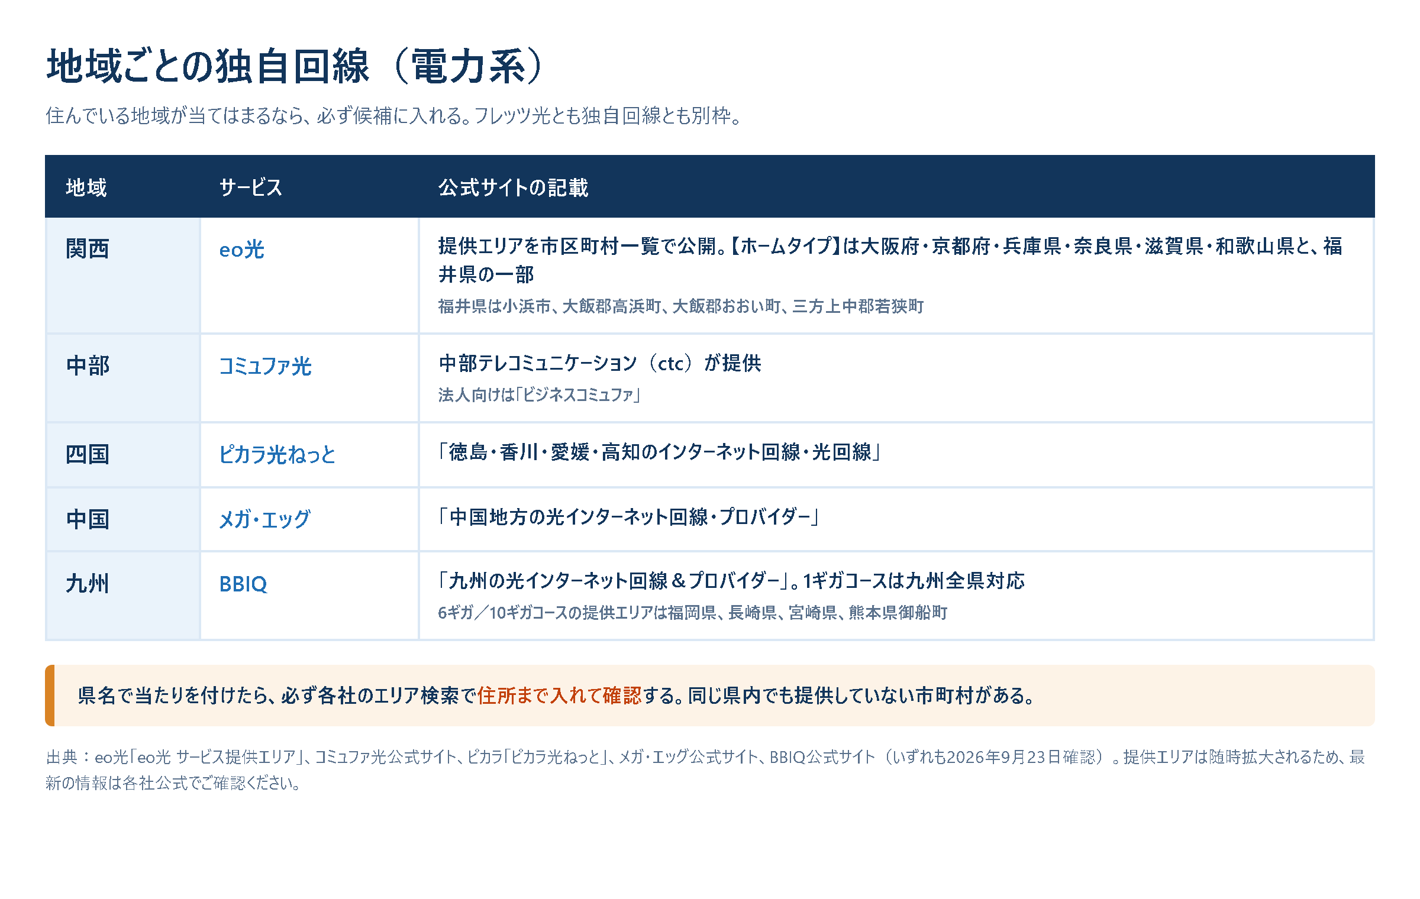The height and width of the screenshot is (899, 1420).
Task: Click the page title 地域ごとの独自回線(電力系)
Action: (x=294, y=66)
